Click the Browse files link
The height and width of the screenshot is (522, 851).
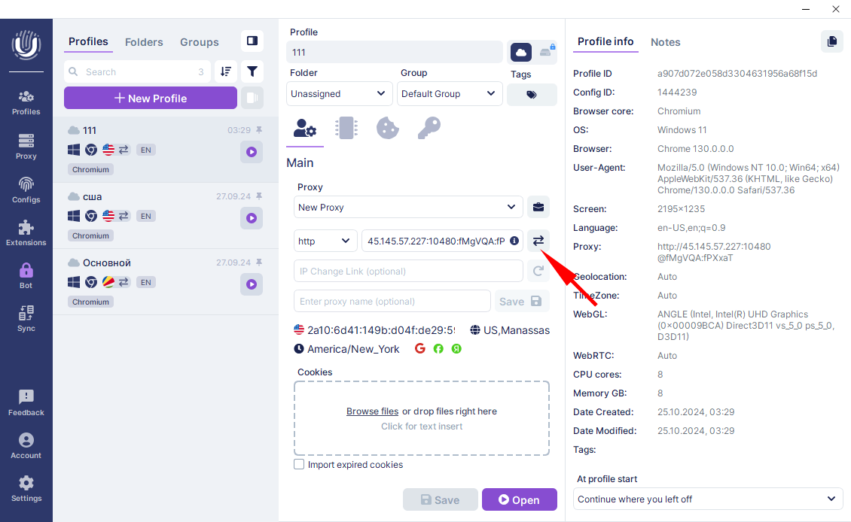[372, 411]
